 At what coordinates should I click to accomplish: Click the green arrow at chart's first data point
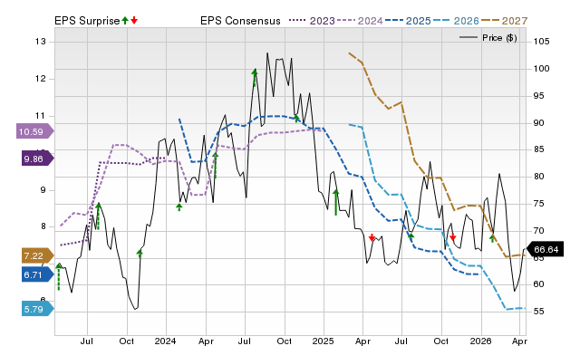[59, 276]
